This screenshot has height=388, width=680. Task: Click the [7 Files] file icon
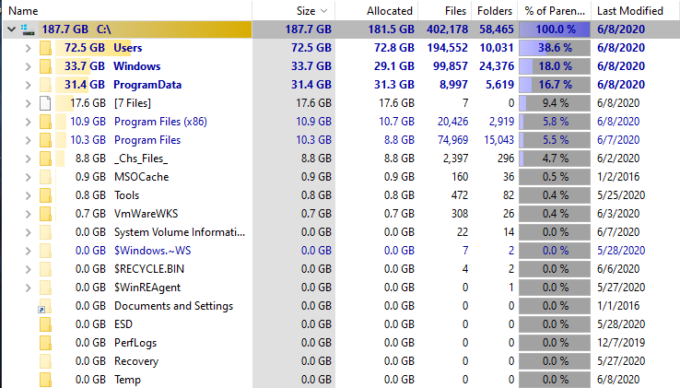point(45,103)
